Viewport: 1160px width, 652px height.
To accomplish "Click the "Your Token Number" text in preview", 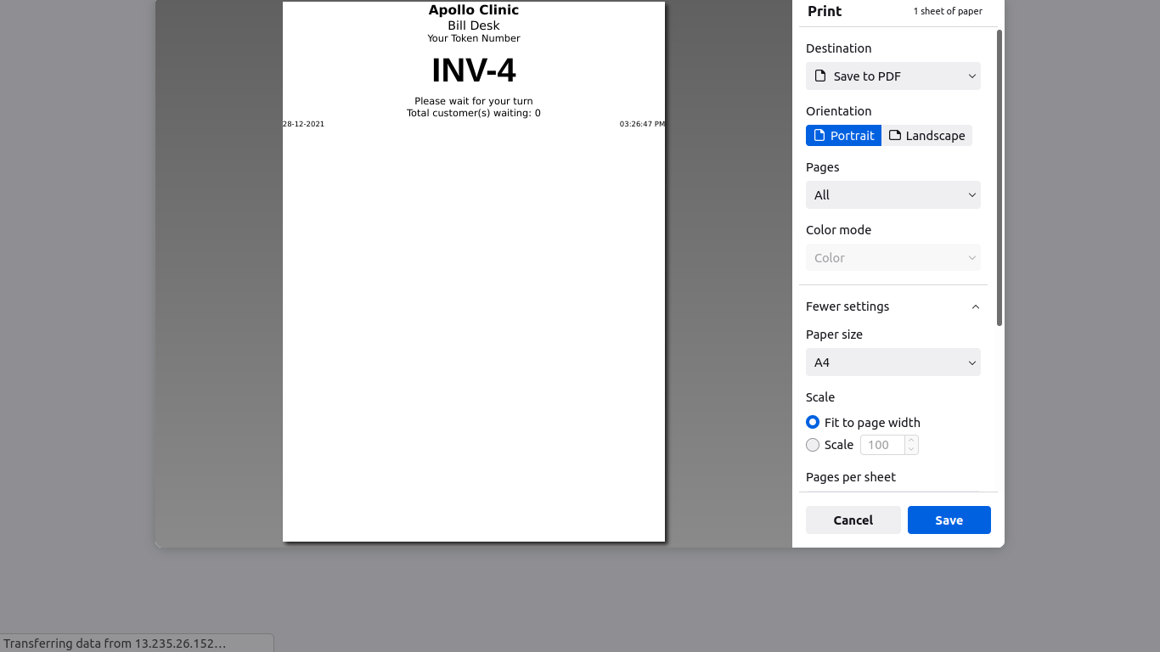I will tap(474, 38).
